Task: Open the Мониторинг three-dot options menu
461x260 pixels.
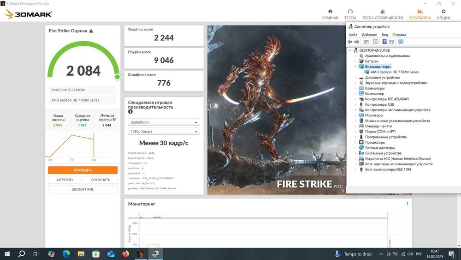Action: tap(407, 204)
